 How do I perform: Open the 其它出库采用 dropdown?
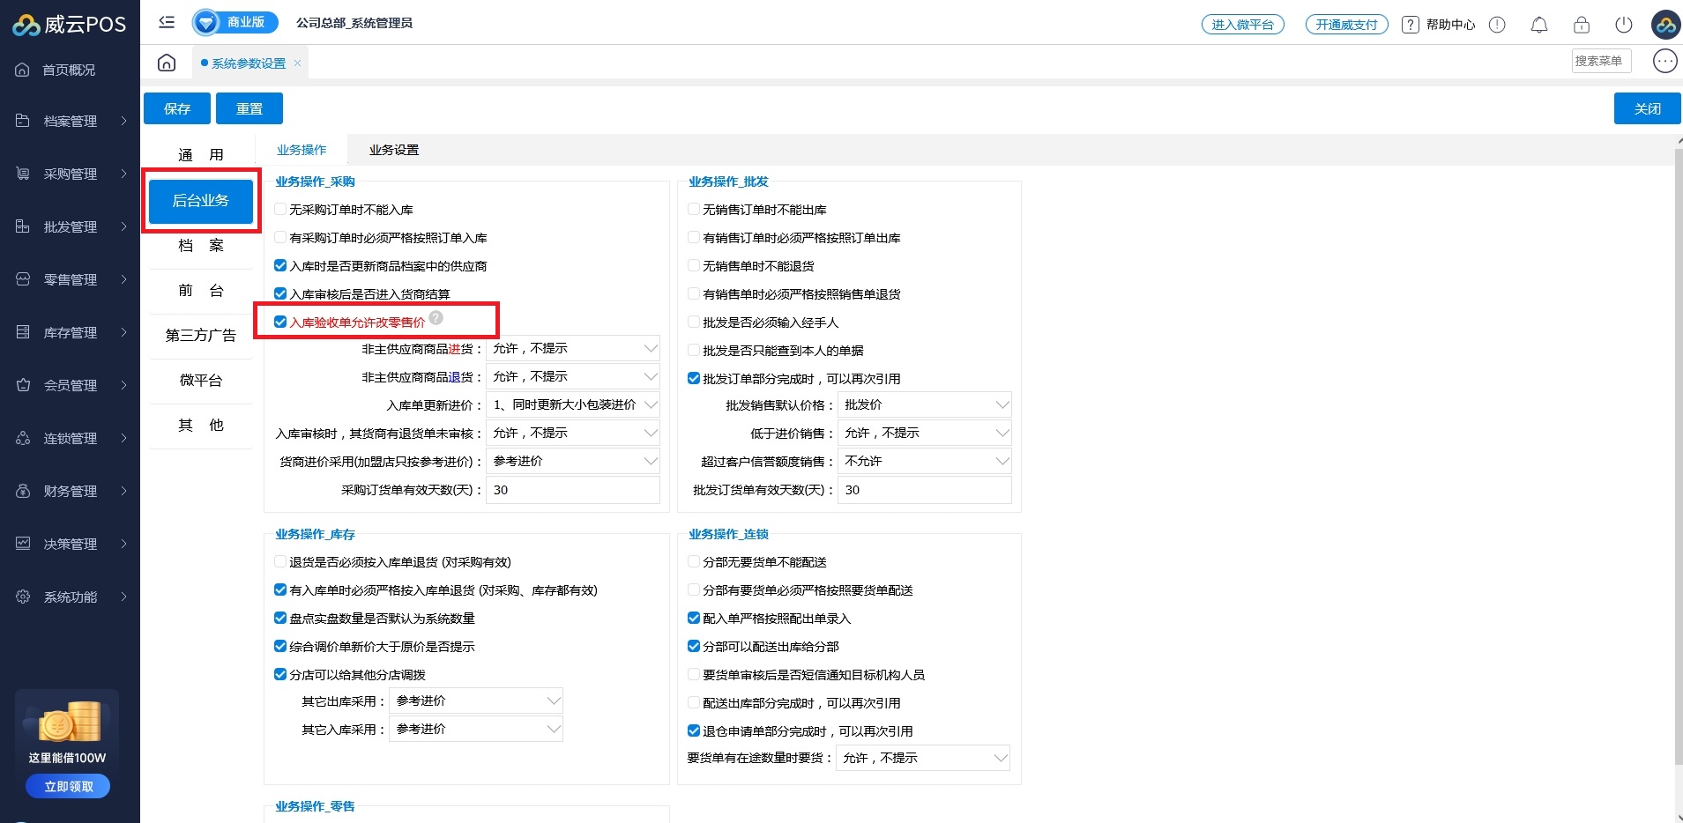(476, 701)
